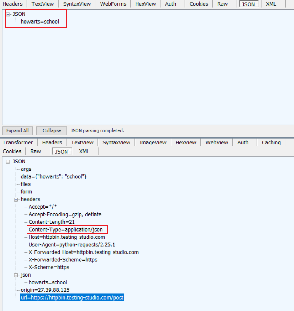Select the url httpbin post tree item

[x=72, y=298]
